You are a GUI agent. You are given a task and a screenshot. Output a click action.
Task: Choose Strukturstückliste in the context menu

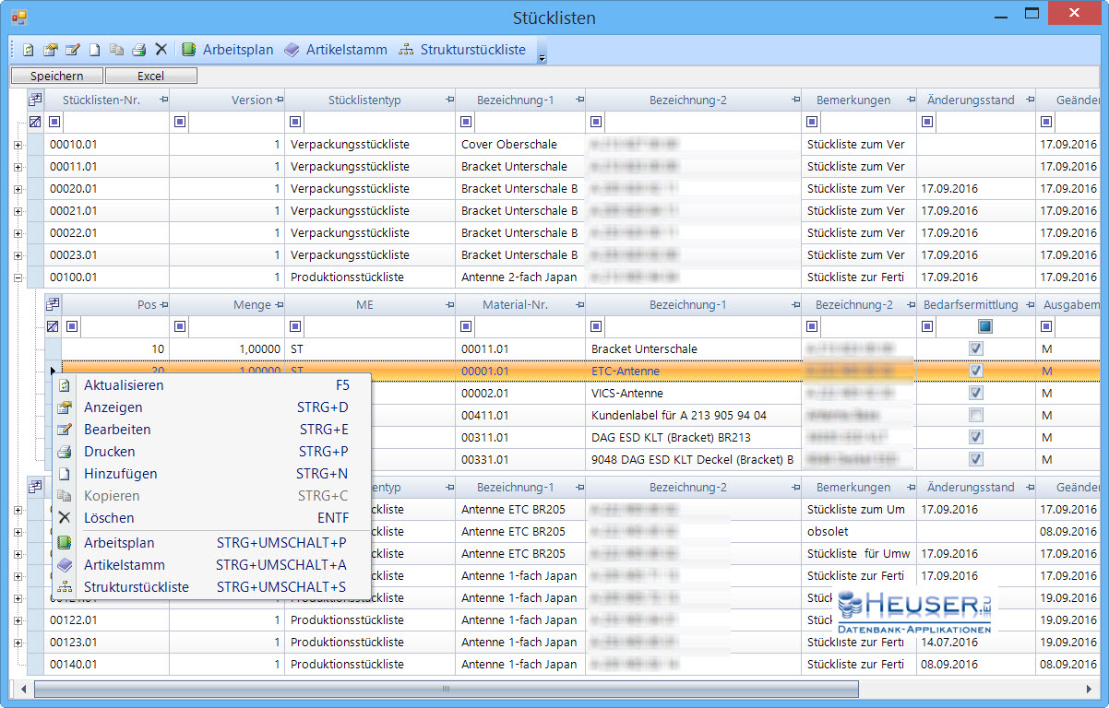click(x=211, y=587)
